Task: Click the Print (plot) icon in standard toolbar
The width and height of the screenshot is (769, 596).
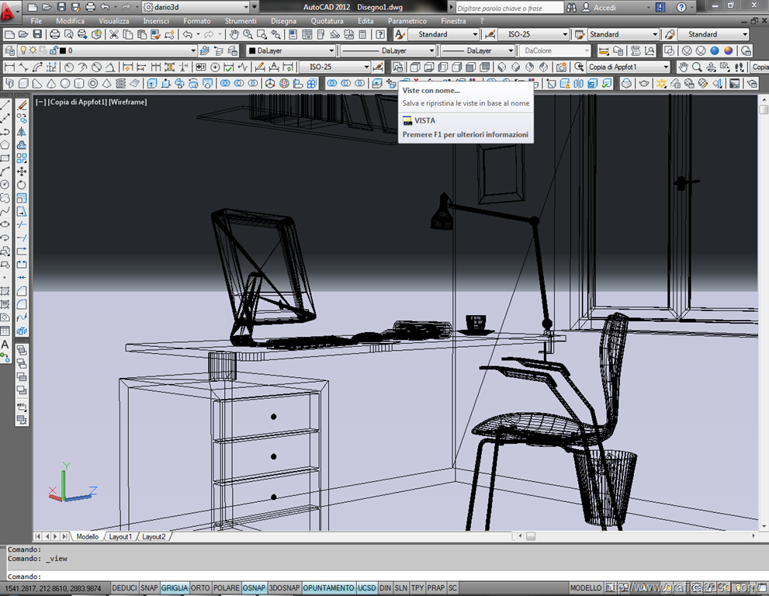Action: (x=55, y=35)
